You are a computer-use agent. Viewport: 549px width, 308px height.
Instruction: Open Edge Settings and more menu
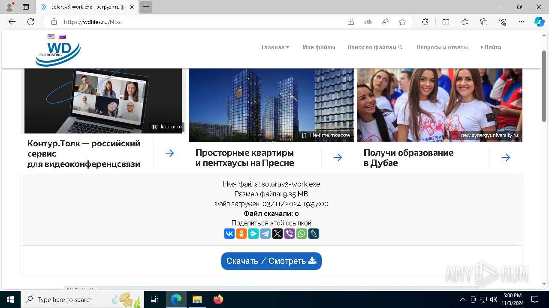(x=522, y=22)
